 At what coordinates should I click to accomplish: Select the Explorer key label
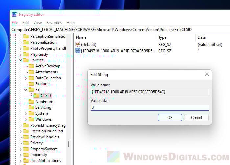[42, 84]
